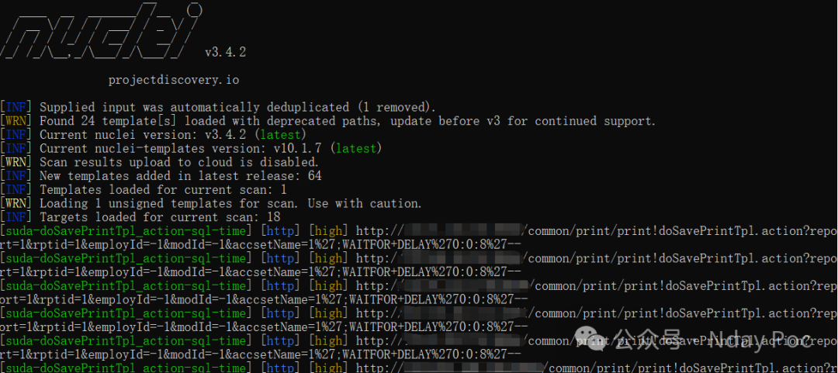Click the projectdiscovery.io text

(174, 80)
